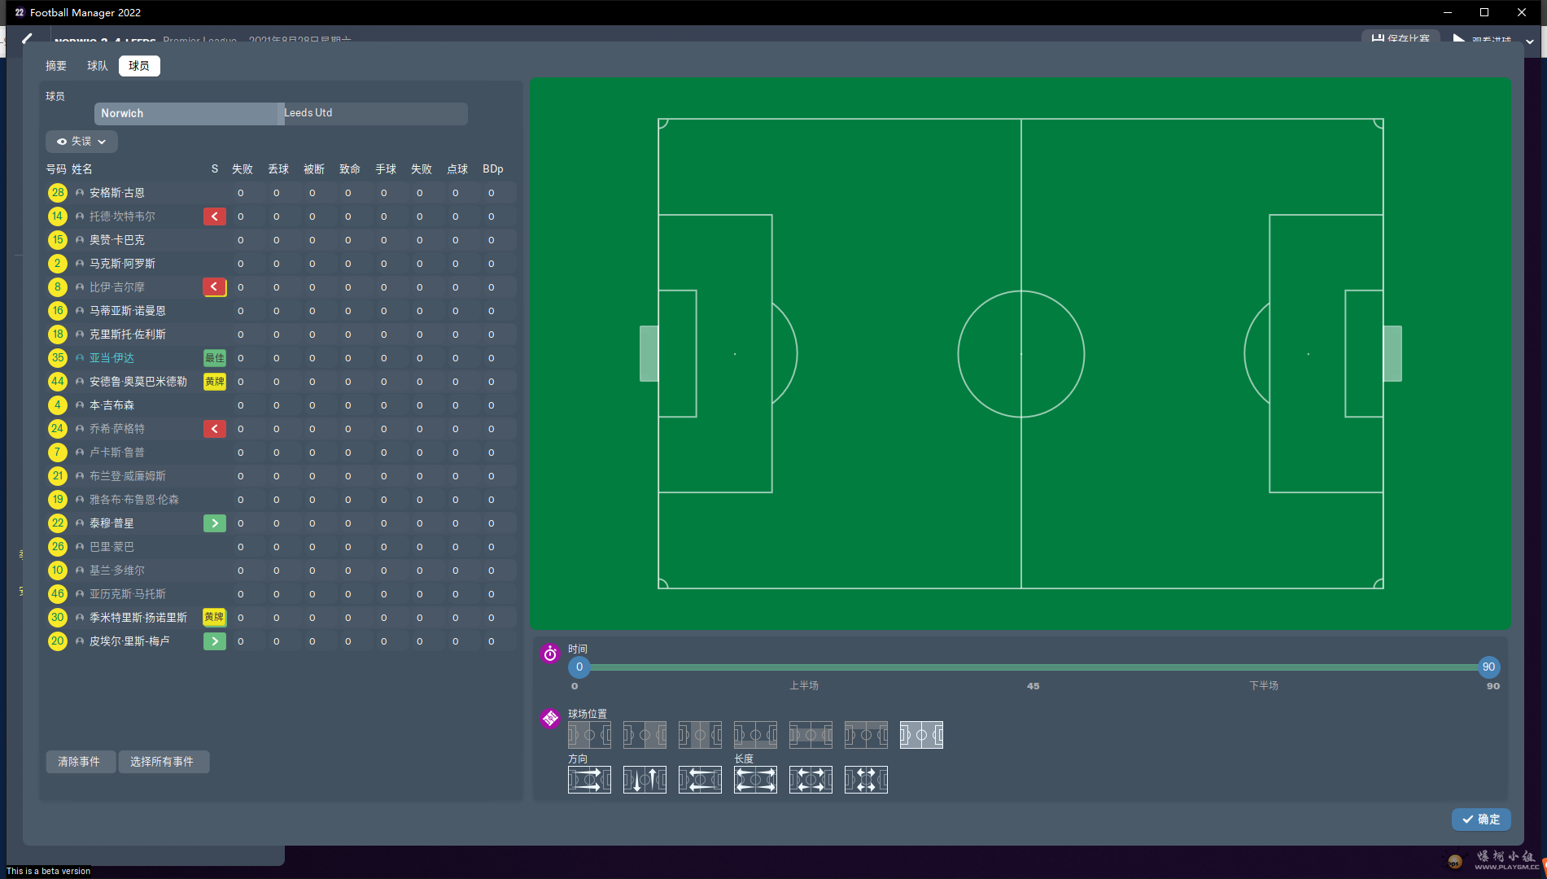The height and width of the screenshot is (879, 1547).
Task: Switch to the 球队 tab
Action: pos(98,66)
